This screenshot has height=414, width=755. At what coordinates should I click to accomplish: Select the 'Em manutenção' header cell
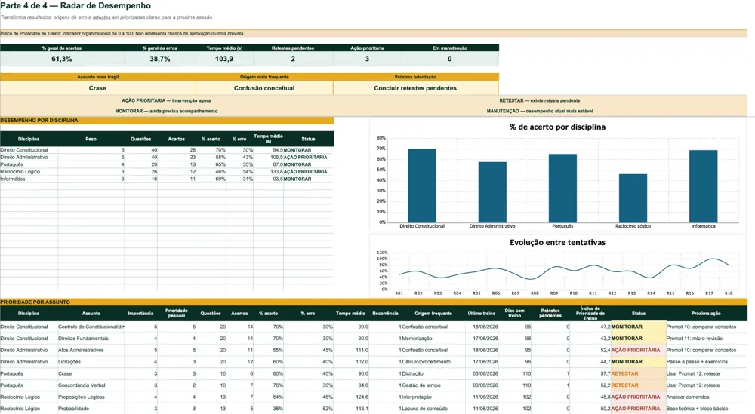(x=450, y=48)
